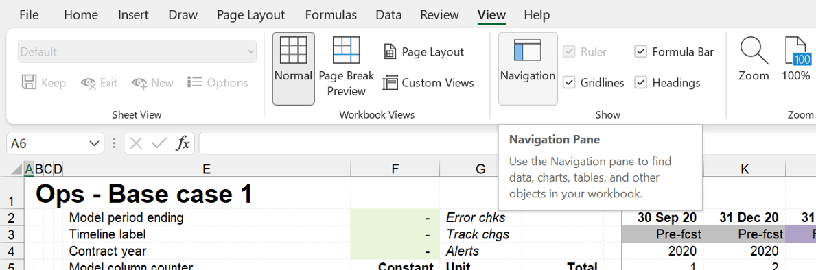Disable the Gridlines checkbox
The image size is (816, 270).
(x=570, y=82)
